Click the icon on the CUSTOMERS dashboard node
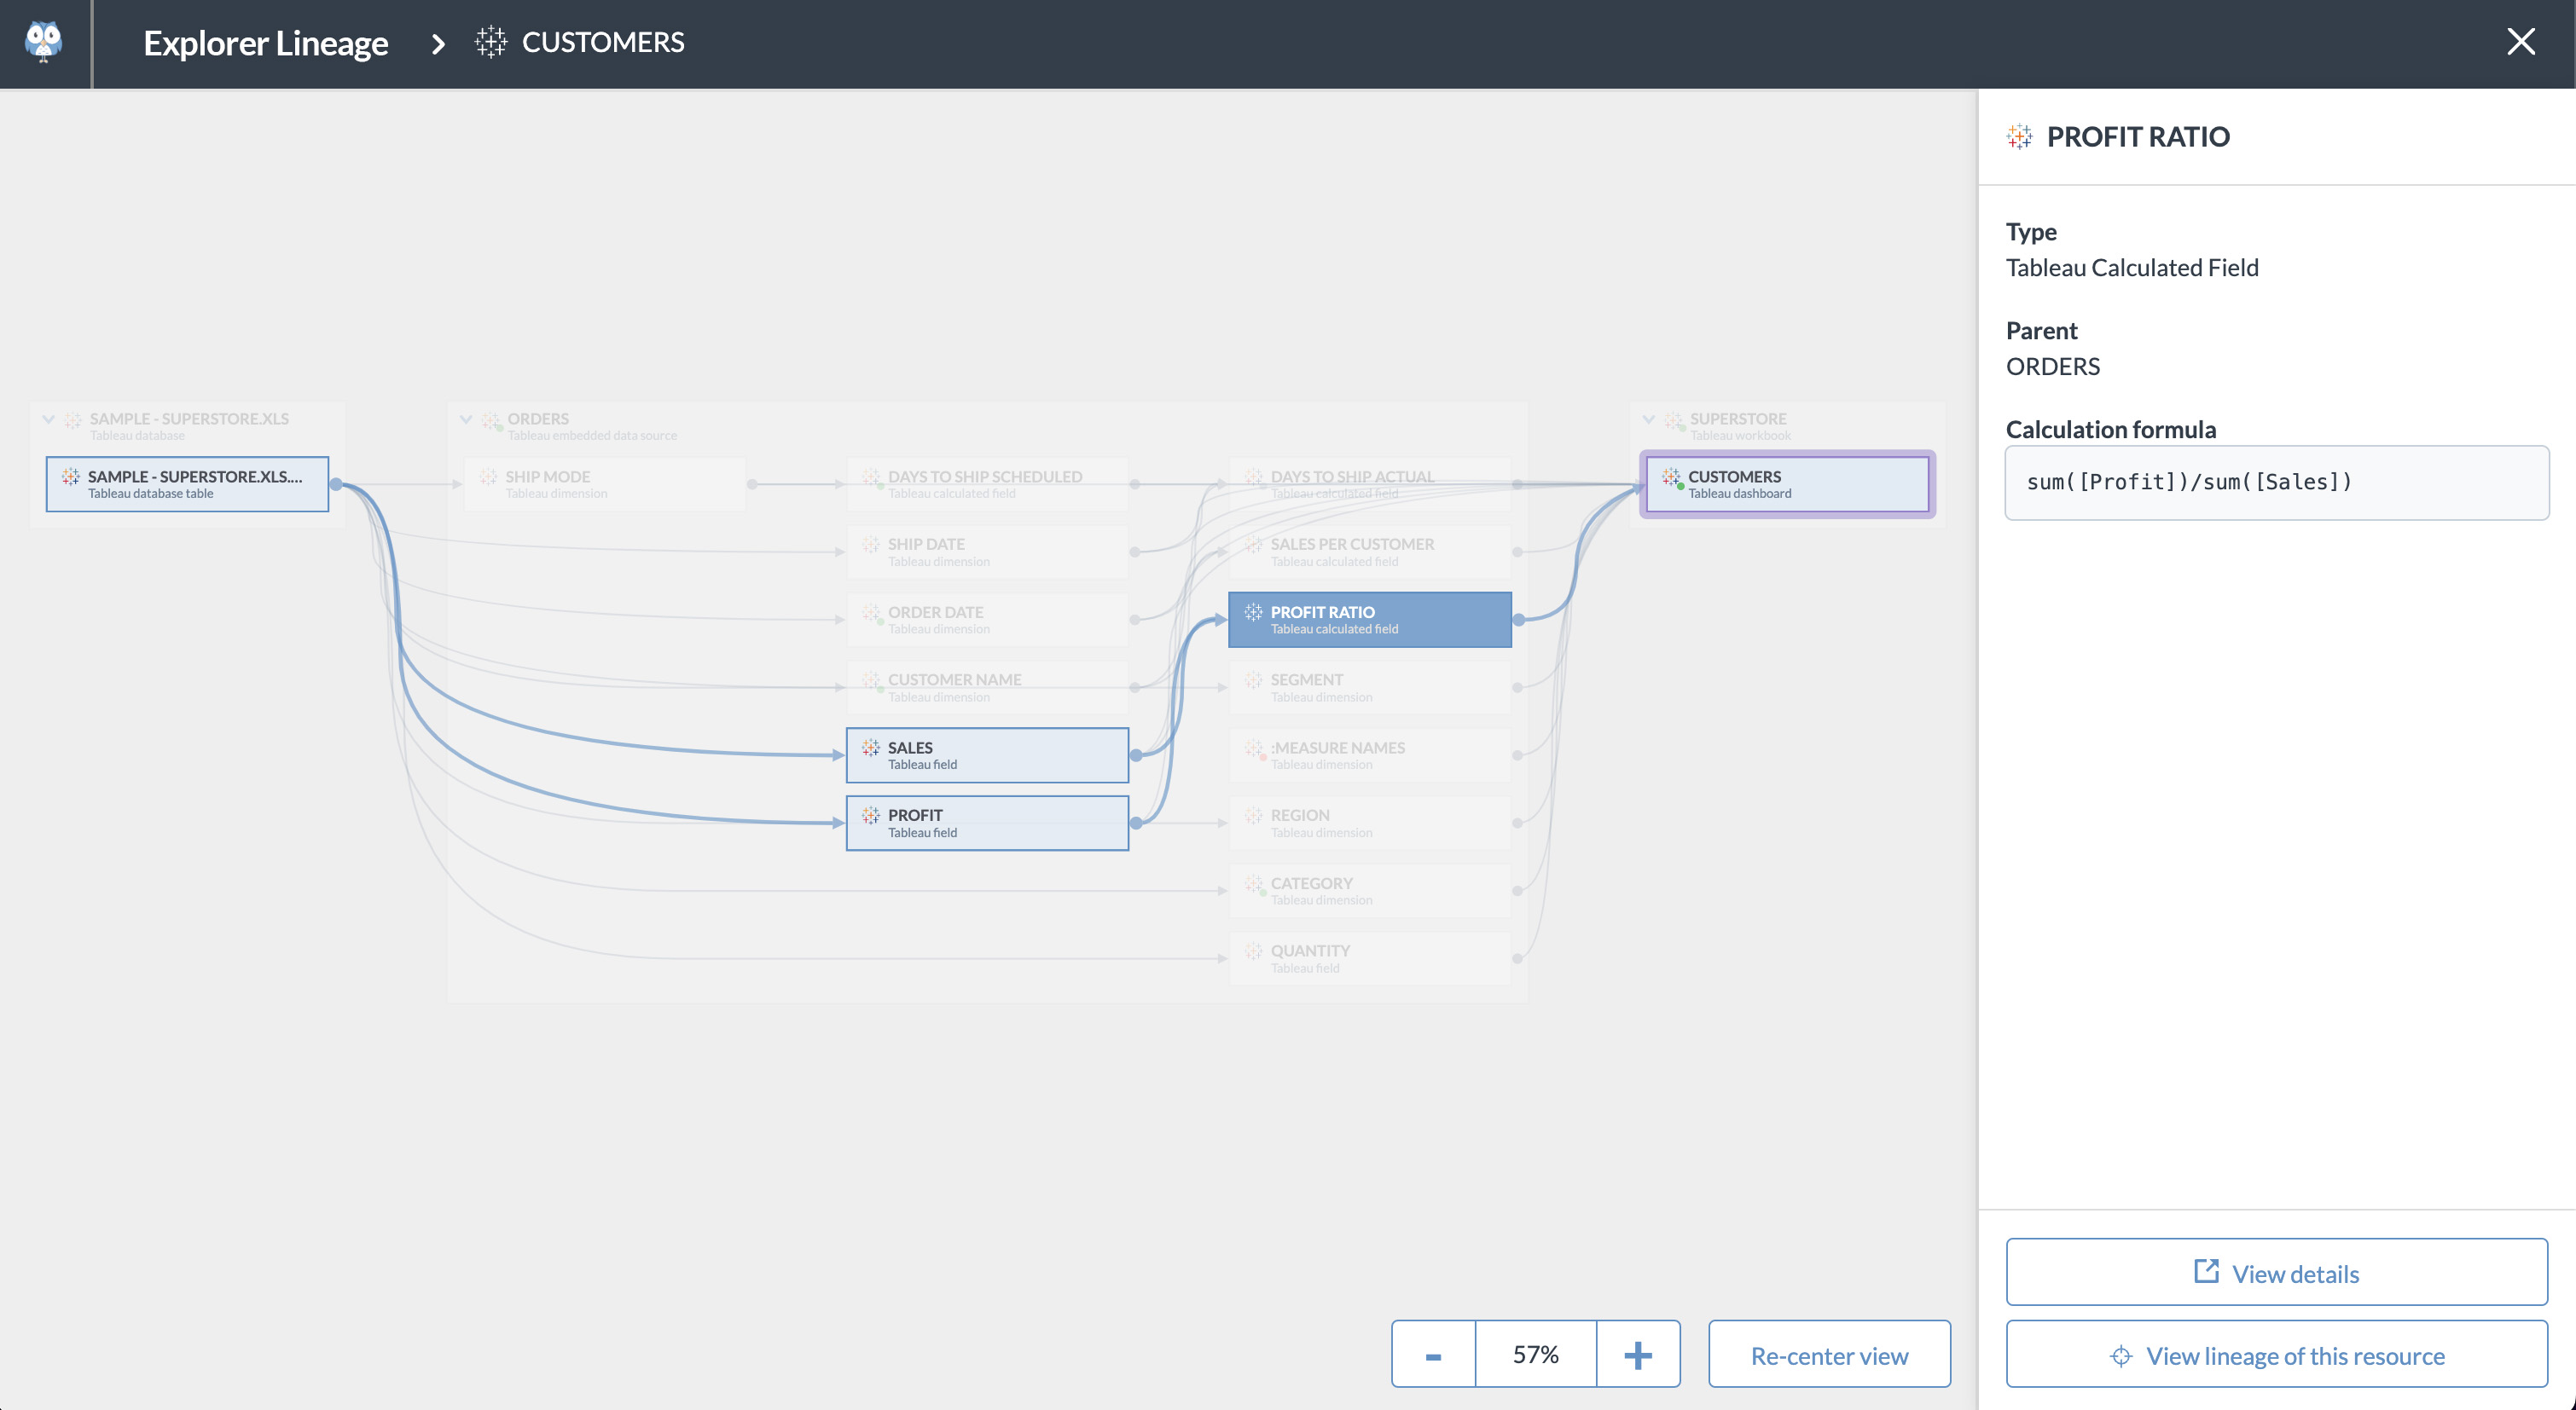This screenshot has width=2576, height=1410. (x=1671, y=477)
